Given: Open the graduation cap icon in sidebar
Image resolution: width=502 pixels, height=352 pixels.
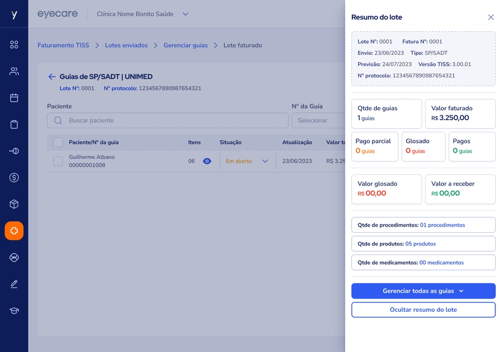Looking at the screenshot, I should (x=14, y=311).
